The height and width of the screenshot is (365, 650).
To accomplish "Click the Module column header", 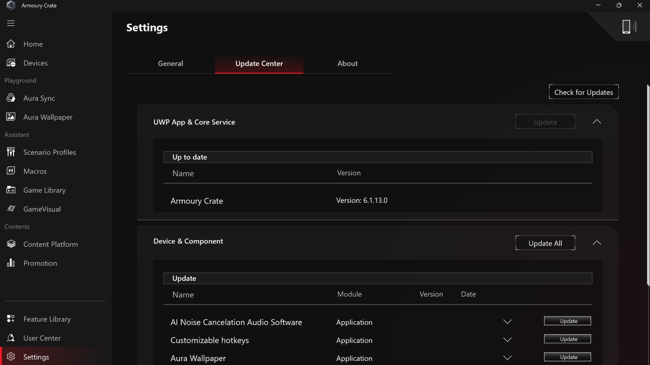I will (349, 294).
